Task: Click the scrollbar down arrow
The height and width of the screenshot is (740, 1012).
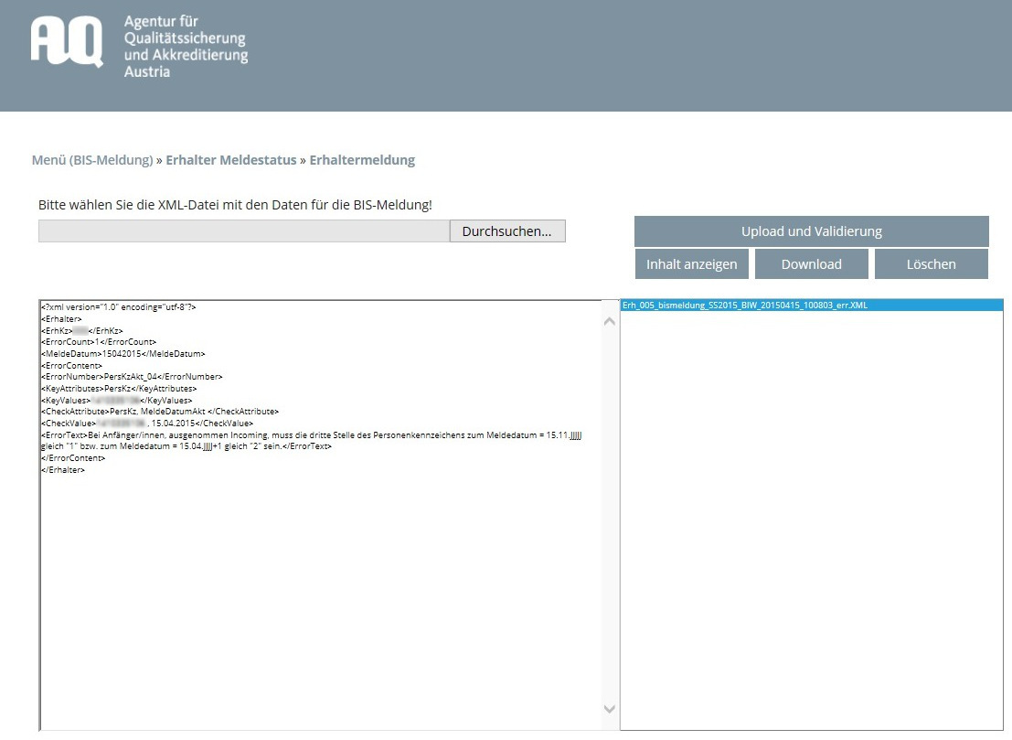Action: click(x=609, y=708)
